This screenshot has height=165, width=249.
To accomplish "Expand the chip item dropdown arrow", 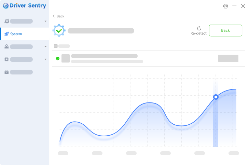I will (45, 59).
